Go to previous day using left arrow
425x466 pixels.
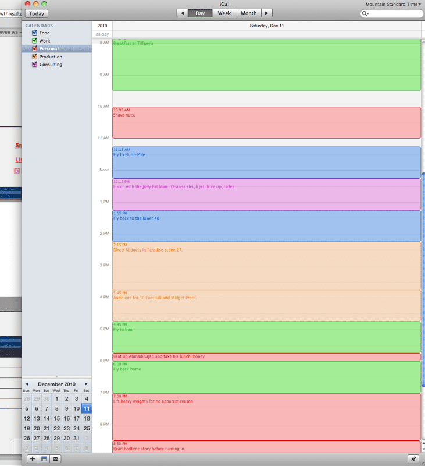[x=183, y=13]
